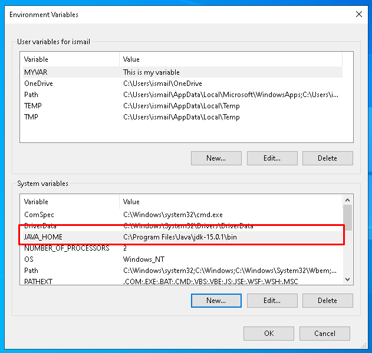Screen dimensions: 372x353
Task: Click the cmd.exe path value
Action: (173, 215)
